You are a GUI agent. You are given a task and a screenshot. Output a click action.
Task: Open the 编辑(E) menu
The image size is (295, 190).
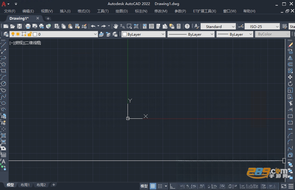pos(28,11)
